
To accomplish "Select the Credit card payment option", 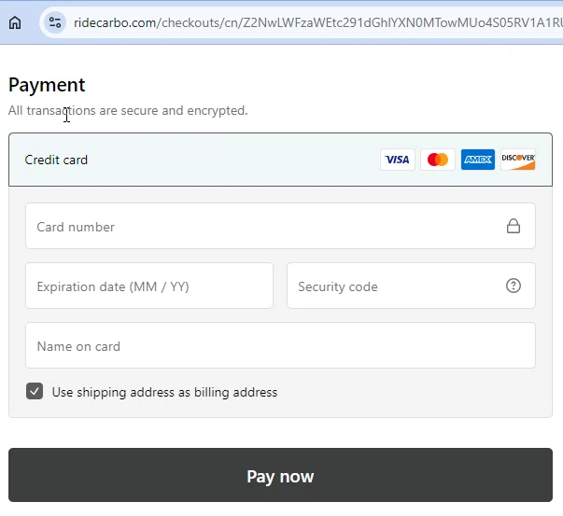I will [x=57, y=160].
